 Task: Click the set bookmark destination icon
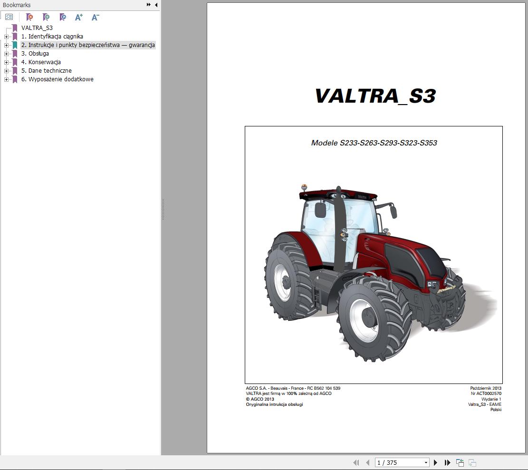coord(63,17)
